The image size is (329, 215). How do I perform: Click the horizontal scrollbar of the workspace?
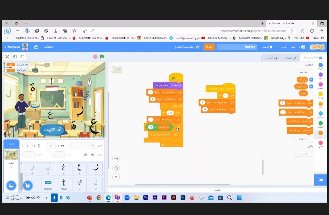pyautogui.click(x=182, y=185)
